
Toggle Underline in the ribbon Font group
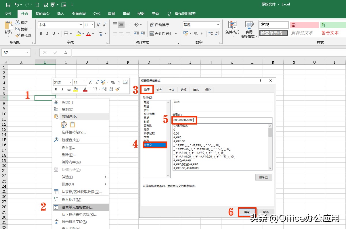[x=53, y=34]
